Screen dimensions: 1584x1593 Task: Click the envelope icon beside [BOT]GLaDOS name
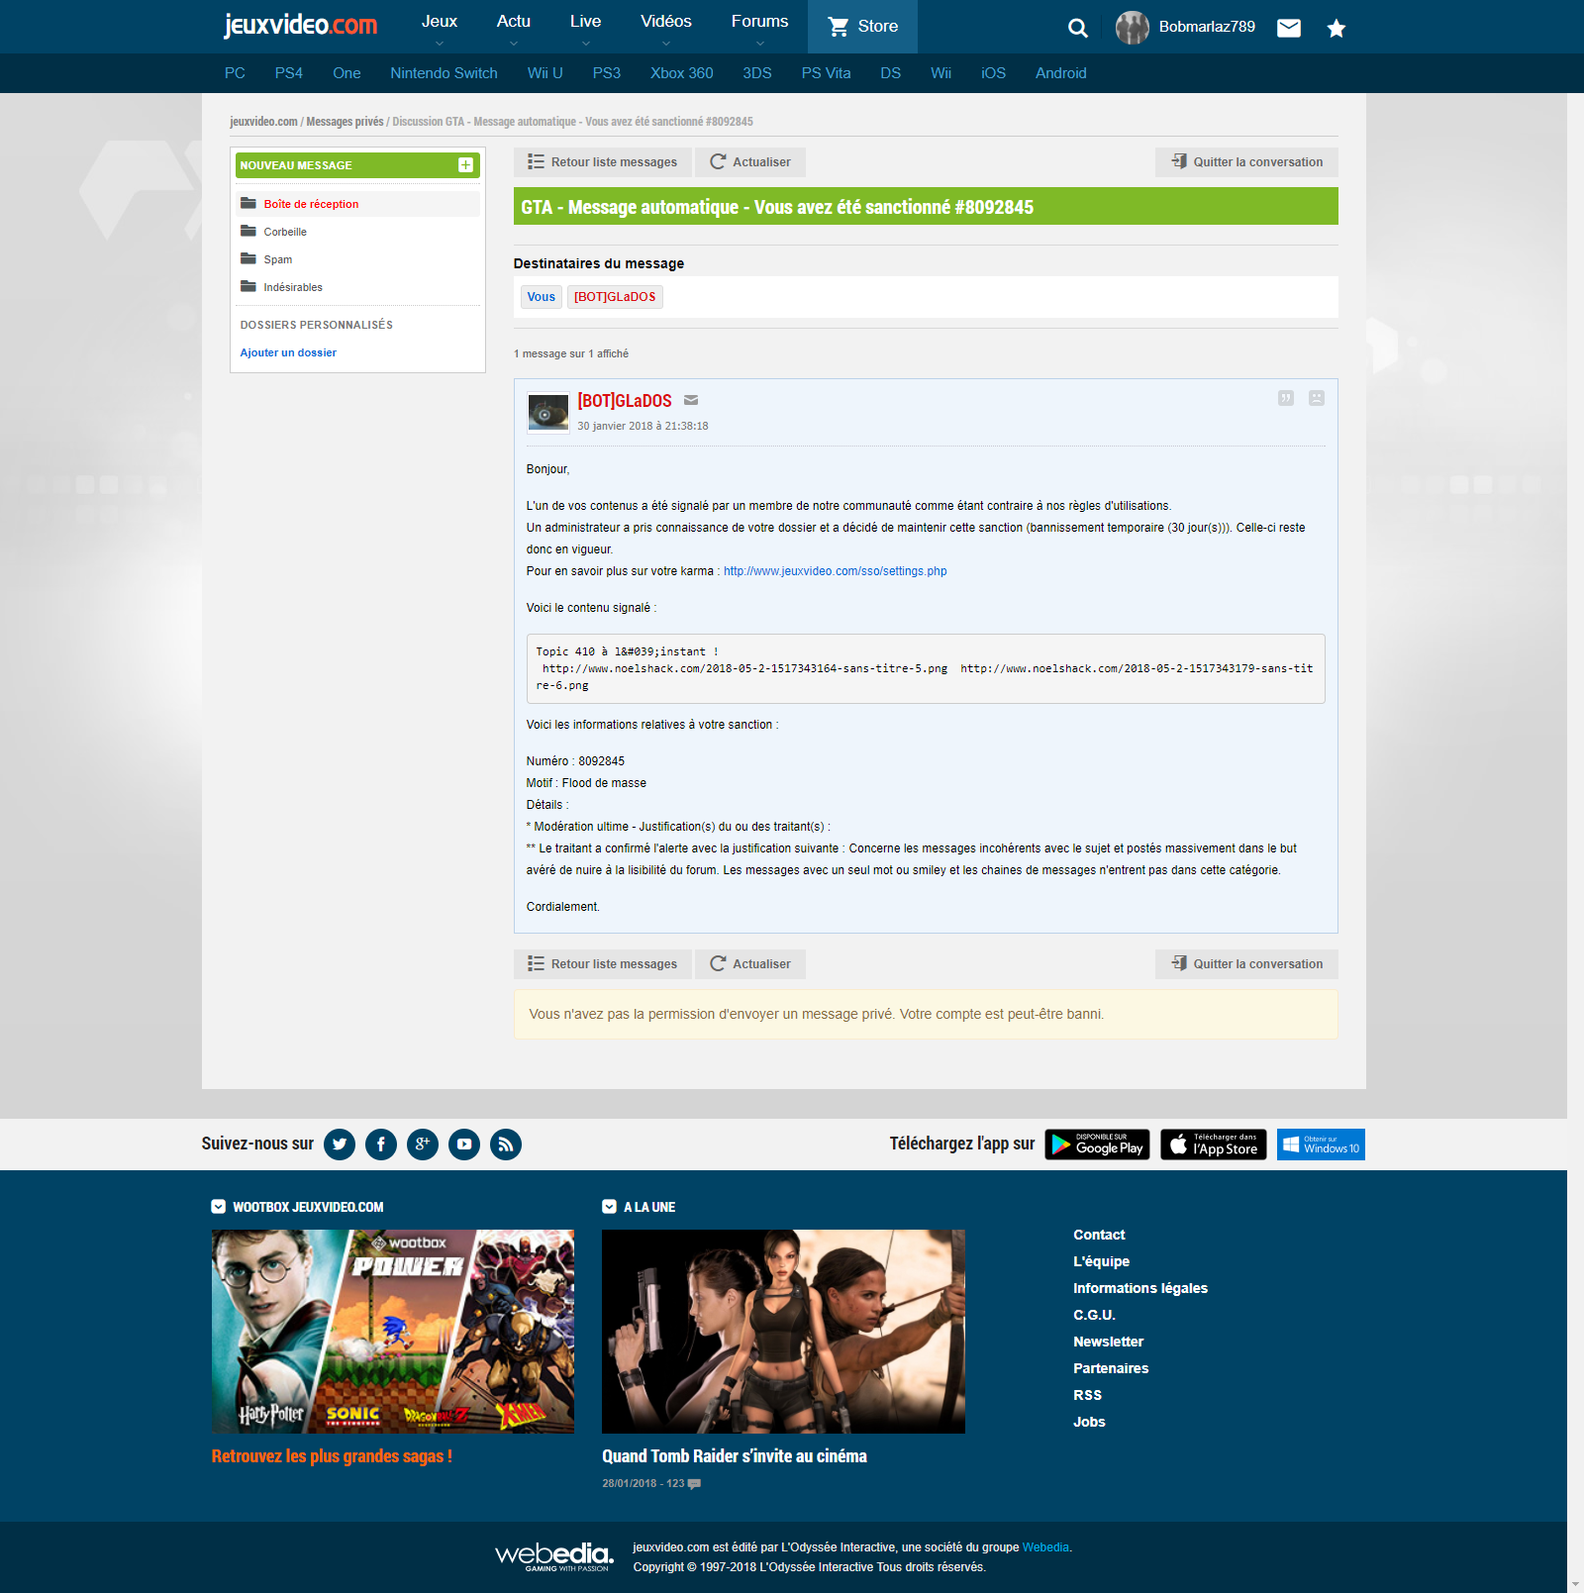point(691,400)
